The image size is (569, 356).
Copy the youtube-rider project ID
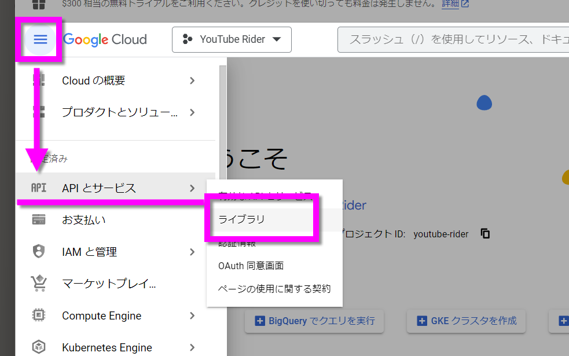485,233
